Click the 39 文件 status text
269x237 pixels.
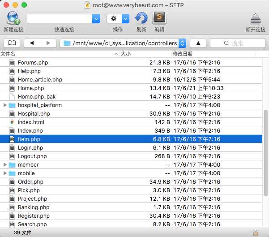tap(23, 233)
